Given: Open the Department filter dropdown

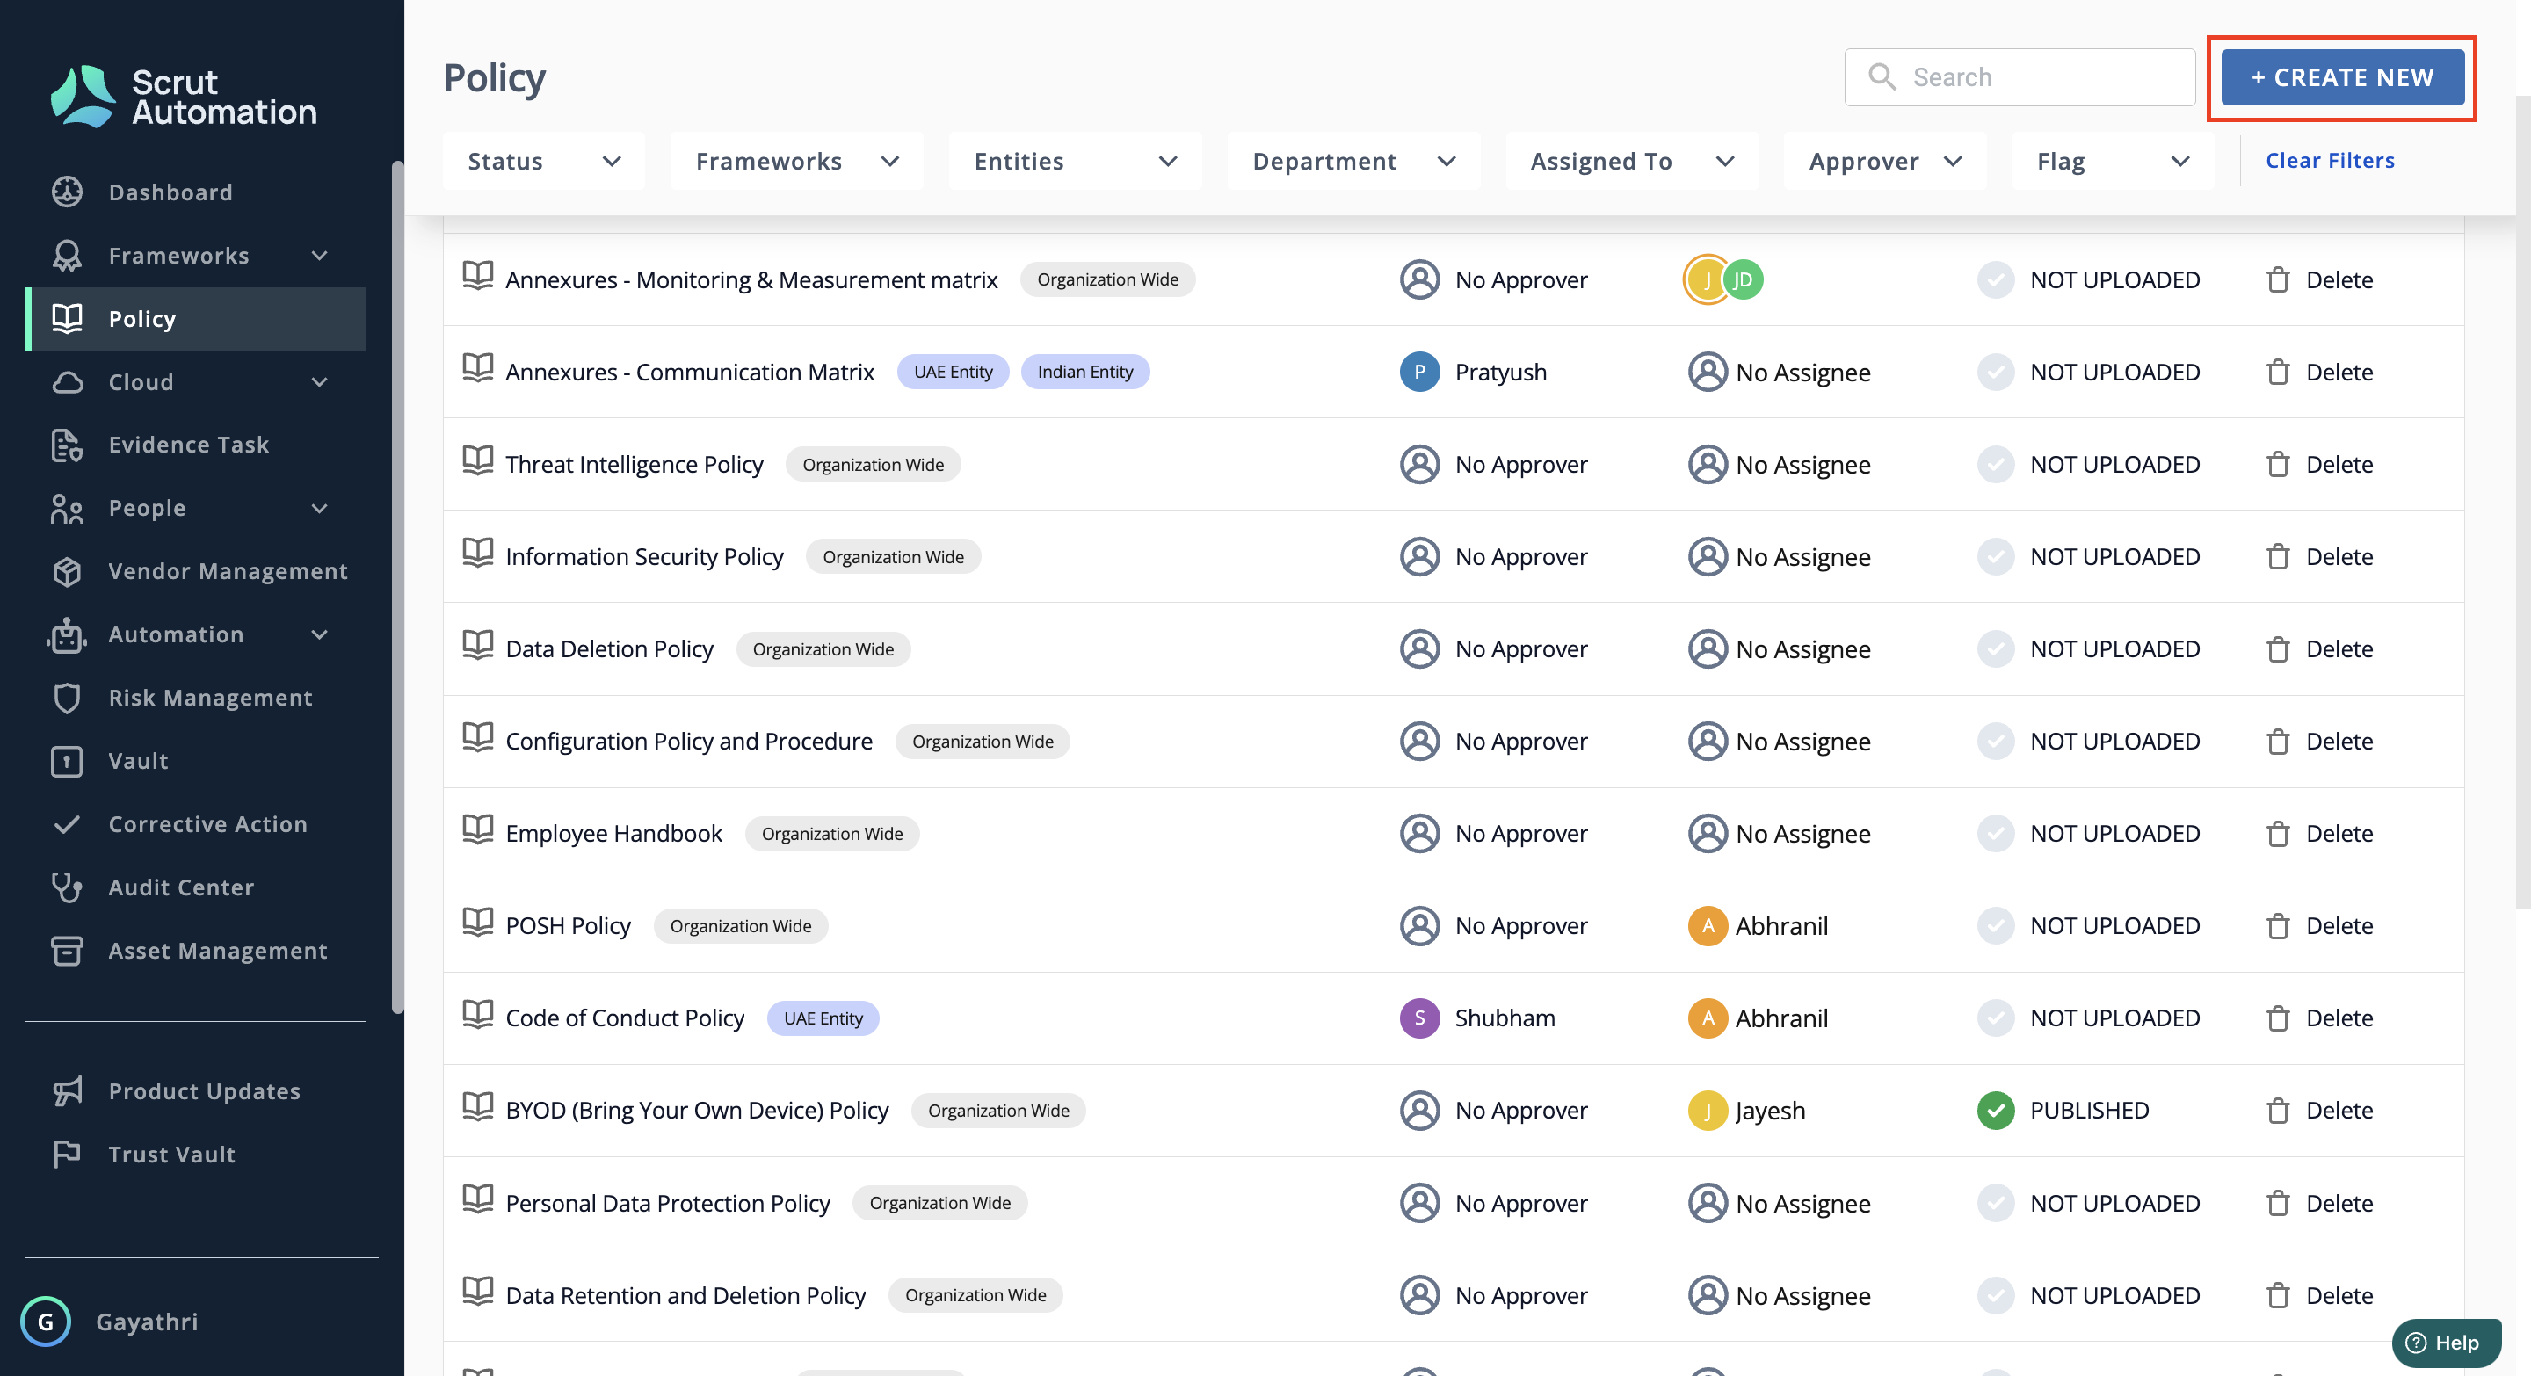Looking at the screenshot, I should click(1353, 160).
